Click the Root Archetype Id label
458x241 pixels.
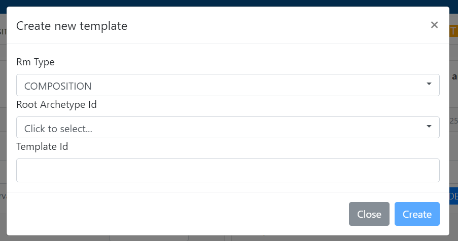(x=56, y=105)
